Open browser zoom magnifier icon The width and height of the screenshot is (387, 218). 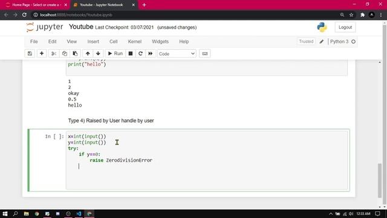coord(342,15)
